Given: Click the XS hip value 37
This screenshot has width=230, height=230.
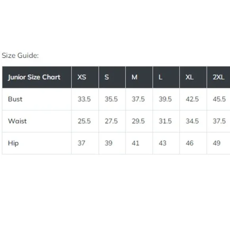Looking at the screenshot, I should [81, 143].
